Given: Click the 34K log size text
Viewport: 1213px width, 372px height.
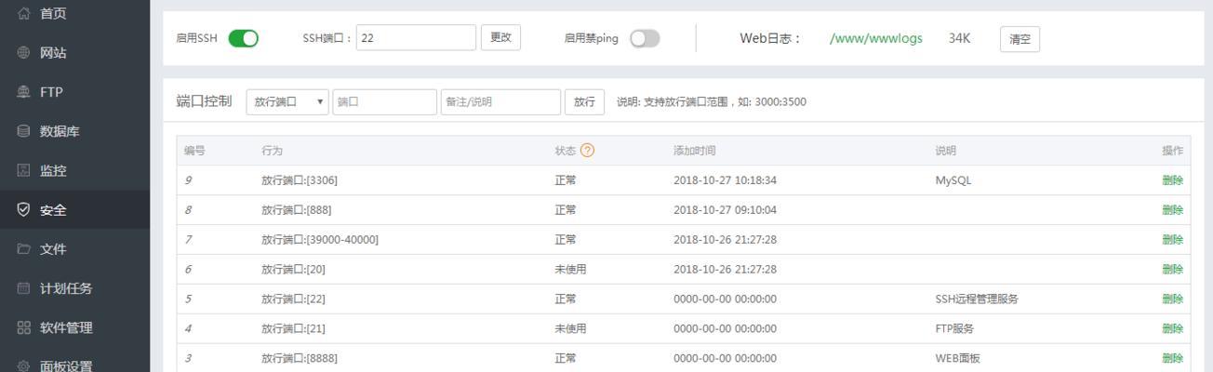Looking at the screenshot, I should (959, 38).
